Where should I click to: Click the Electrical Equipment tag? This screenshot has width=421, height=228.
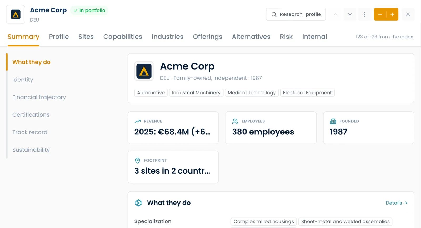pyautogui.click(x=307, y=93)
